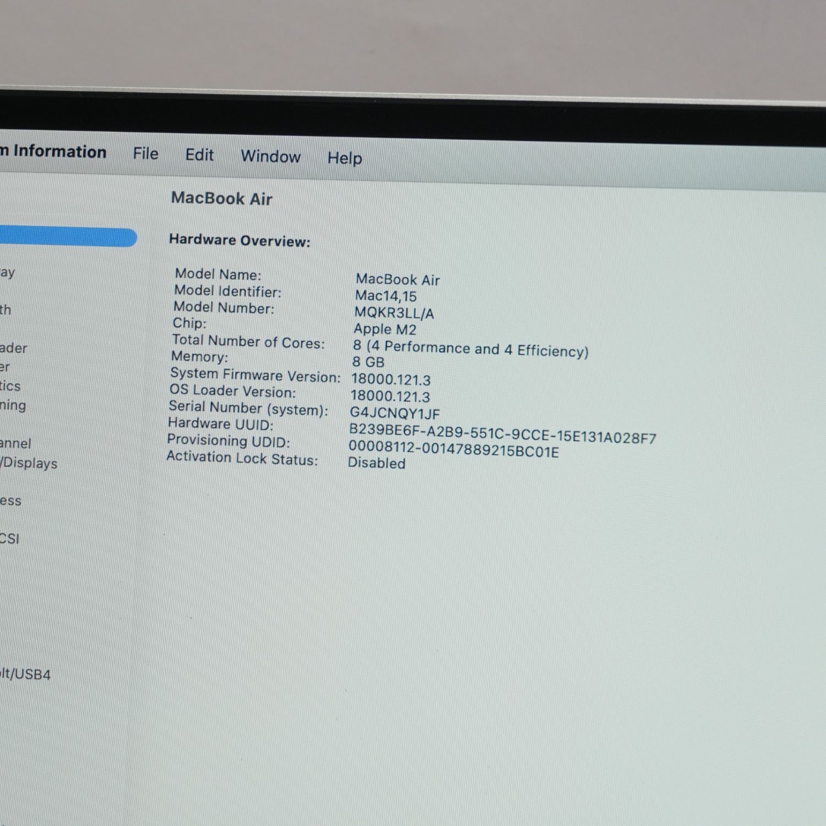Click the OS Loader Version label
This screenshot has height=826, width=826.
coord(232,391)
